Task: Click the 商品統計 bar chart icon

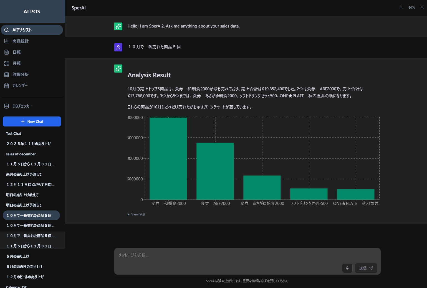Action: tap(7, 41)
